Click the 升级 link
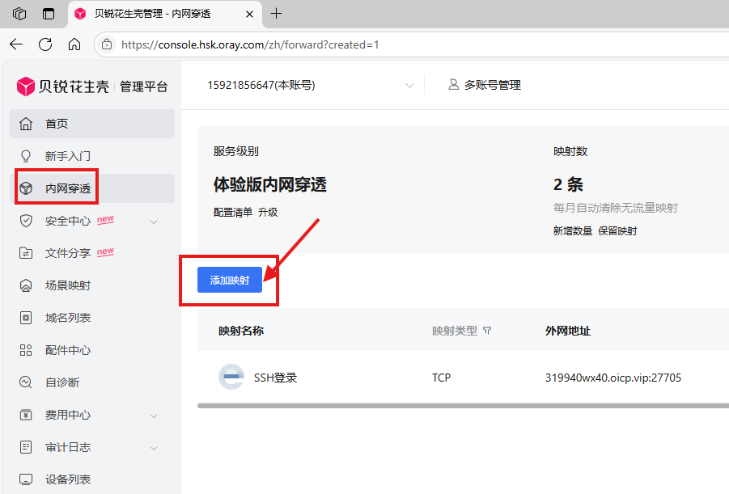This screenshot has width=729, height=494. click(268, 213)
